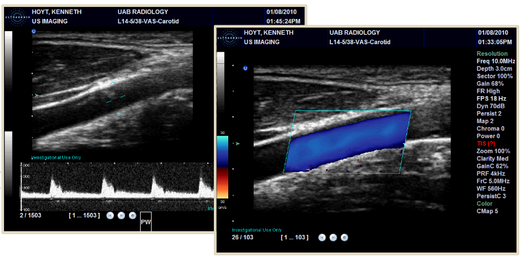Image resolution: width=528 pixels, height=256 pixels.
Task: Click the [ 1 ... 103 ] frame range
Action: (x=295, y=238)
